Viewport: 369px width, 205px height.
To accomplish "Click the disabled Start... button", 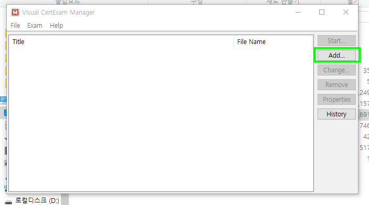I will [336, 41].
